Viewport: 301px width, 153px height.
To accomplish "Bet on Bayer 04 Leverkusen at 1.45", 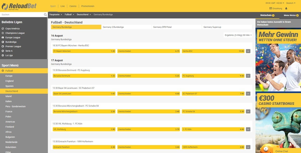I will pos(84,94).
